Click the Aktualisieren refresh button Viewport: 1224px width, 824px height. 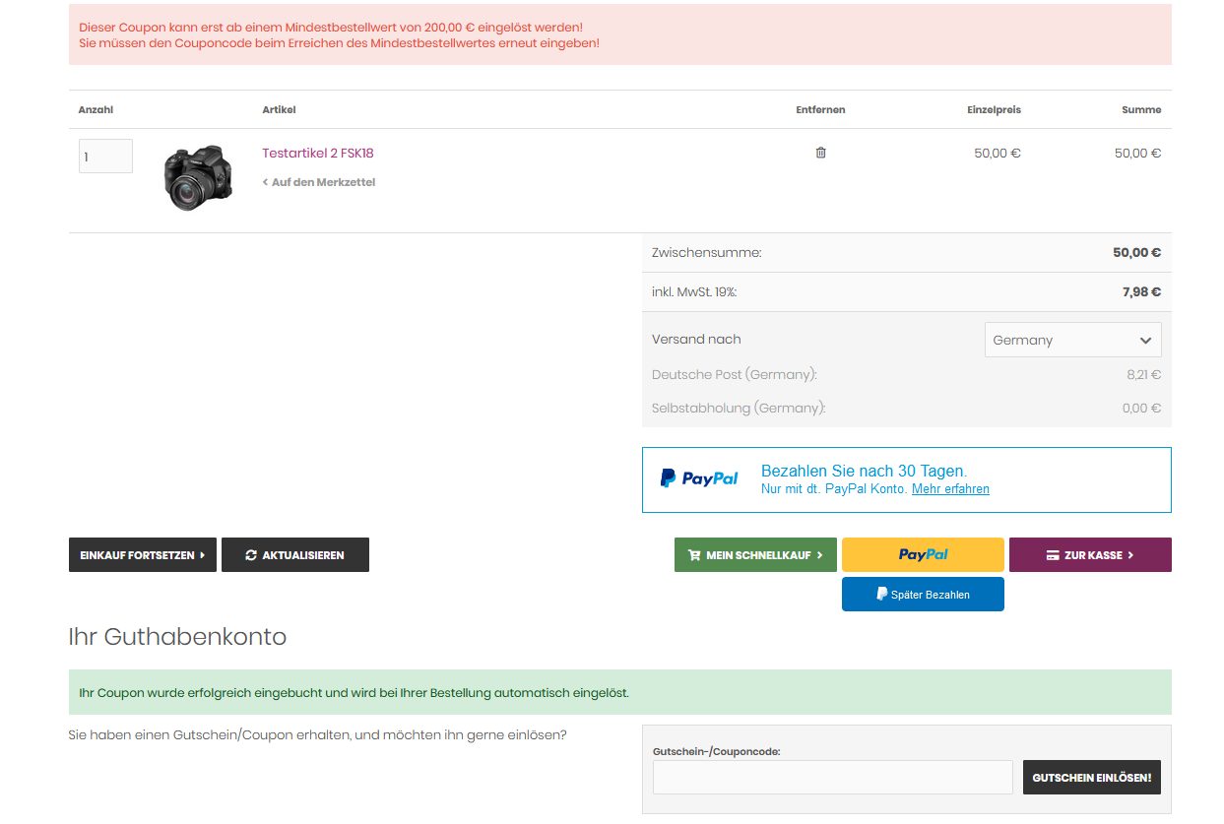point(295,555)
